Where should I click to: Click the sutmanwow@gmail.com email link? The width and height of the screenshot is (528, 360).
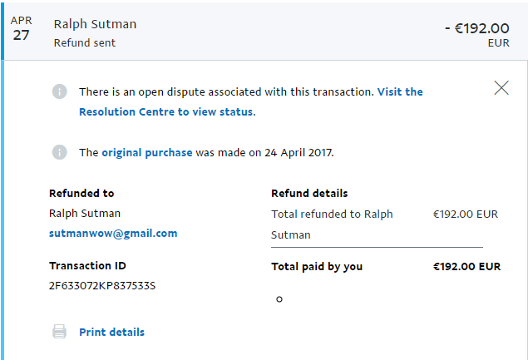(x=113, y=233)
